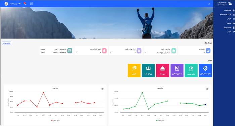Open the user name dropdown in header

15,4
